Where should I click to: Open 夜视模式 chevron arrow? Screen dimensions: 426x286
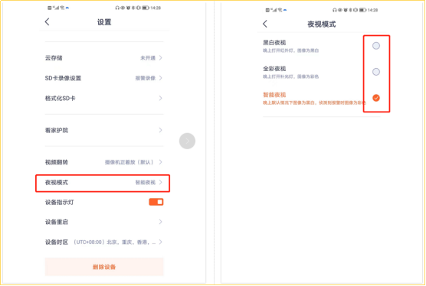pos(161,182)
